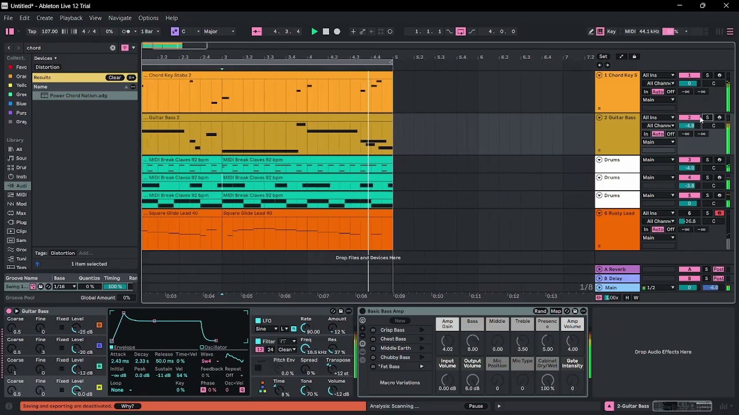Toggle the browser search filter icon
The height and width of the screenshot is (415, 739).
point(125,48)
